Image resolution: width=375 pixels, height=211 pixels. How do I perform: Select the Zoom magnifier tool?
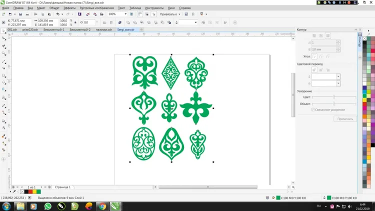pos(3,53)
